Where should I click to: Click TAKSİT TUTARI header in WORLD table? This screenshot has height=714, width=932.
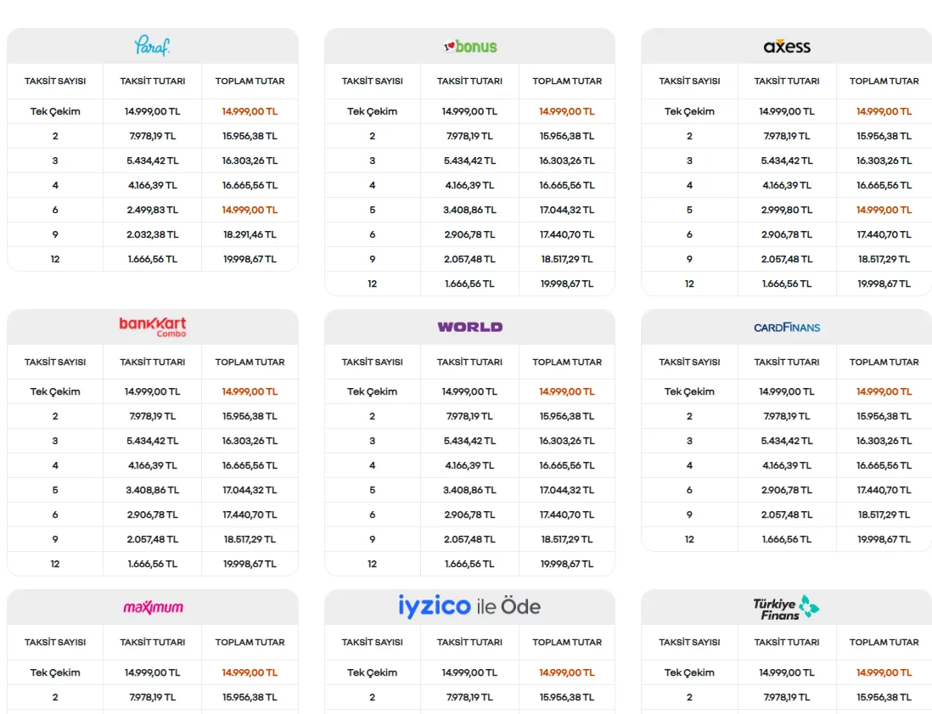pos(469,362)
